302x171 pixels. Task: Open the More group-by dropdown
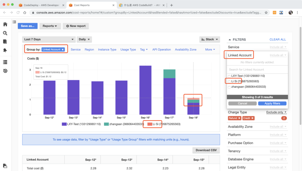[210, 50]
